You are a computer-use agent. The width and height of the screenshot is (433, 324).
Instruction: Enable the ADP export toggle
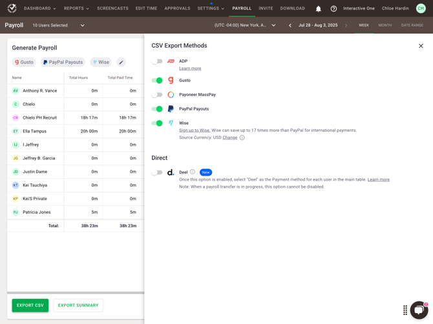(157, 61)
